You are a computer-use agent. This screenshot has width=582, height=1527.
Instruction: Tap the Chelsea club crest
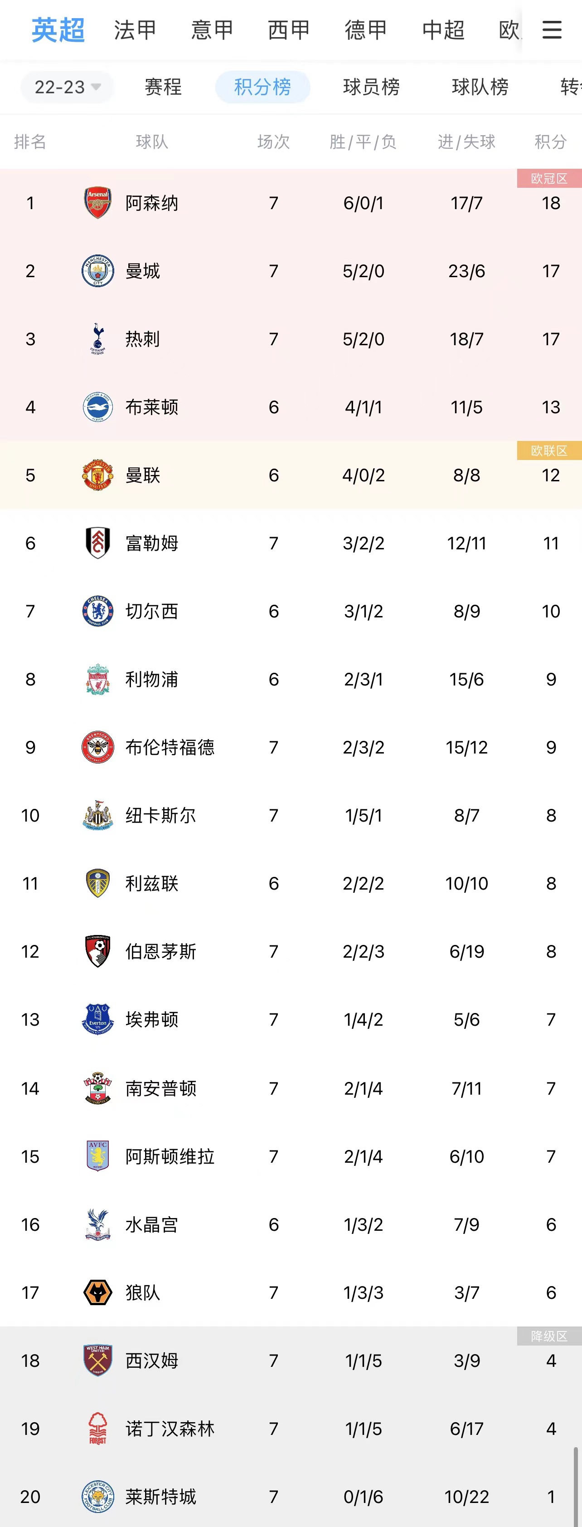(x=98, y=611)
